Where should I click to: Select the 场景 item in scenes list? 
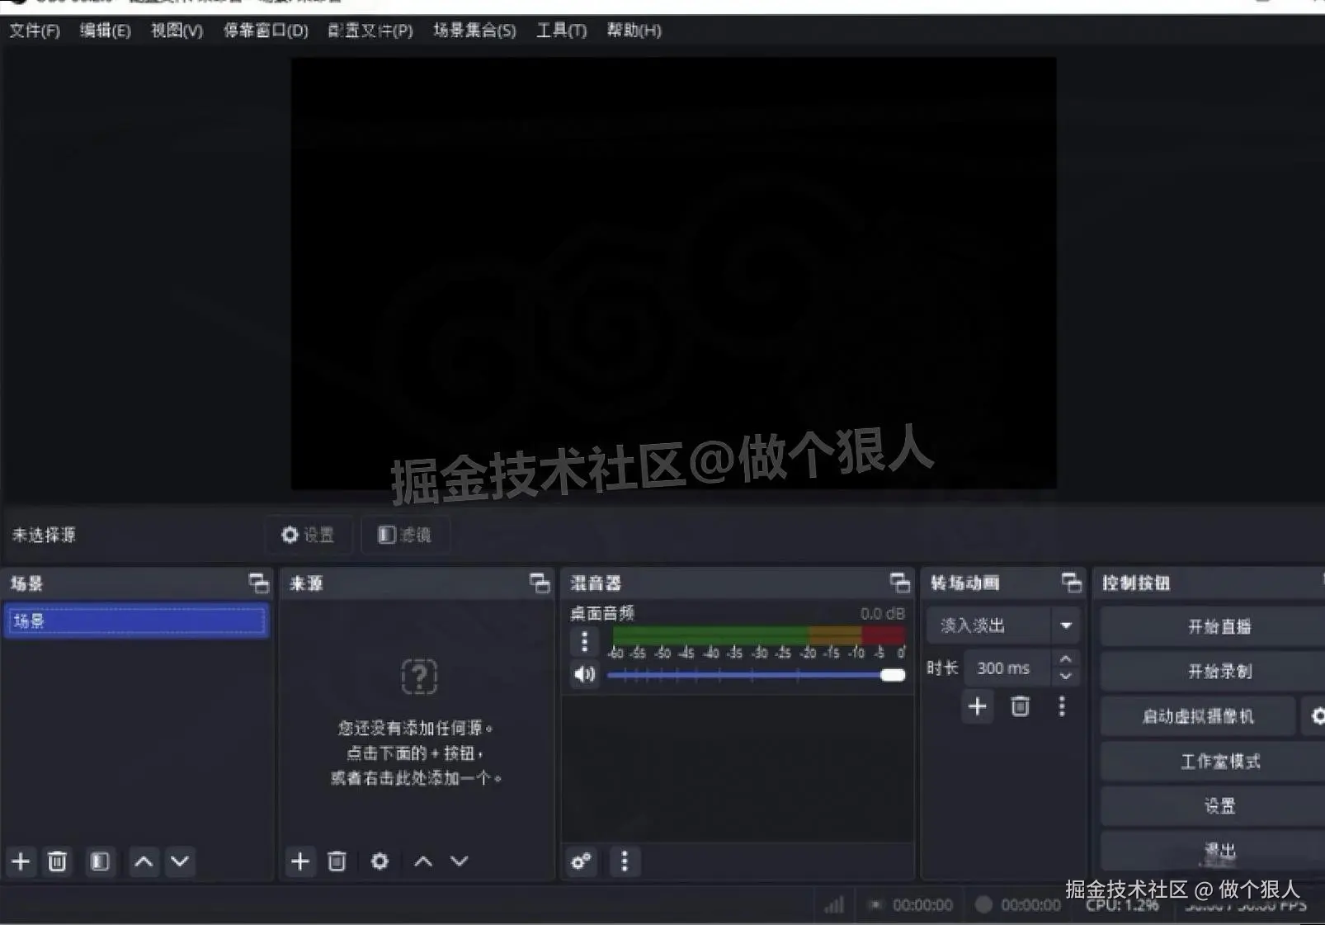coord(136,621)
